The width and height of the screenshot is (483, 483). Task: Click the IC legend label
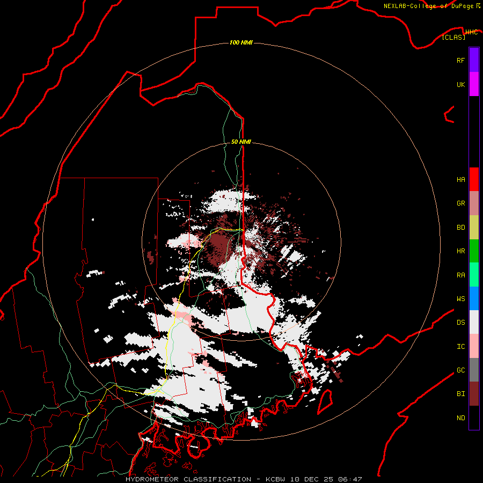[460, 347]
